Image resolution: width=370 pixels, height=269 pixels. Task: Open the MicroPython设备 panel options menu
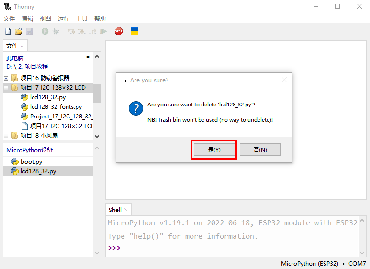click(x=88, y=149)
